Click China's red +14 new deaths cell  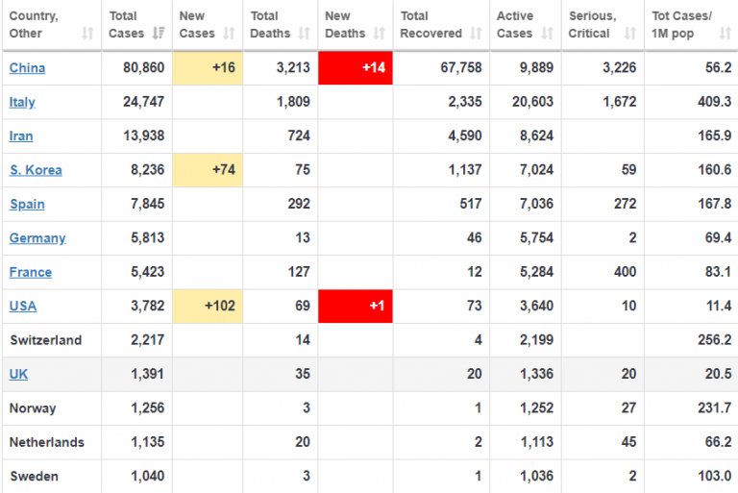[355, 68]
